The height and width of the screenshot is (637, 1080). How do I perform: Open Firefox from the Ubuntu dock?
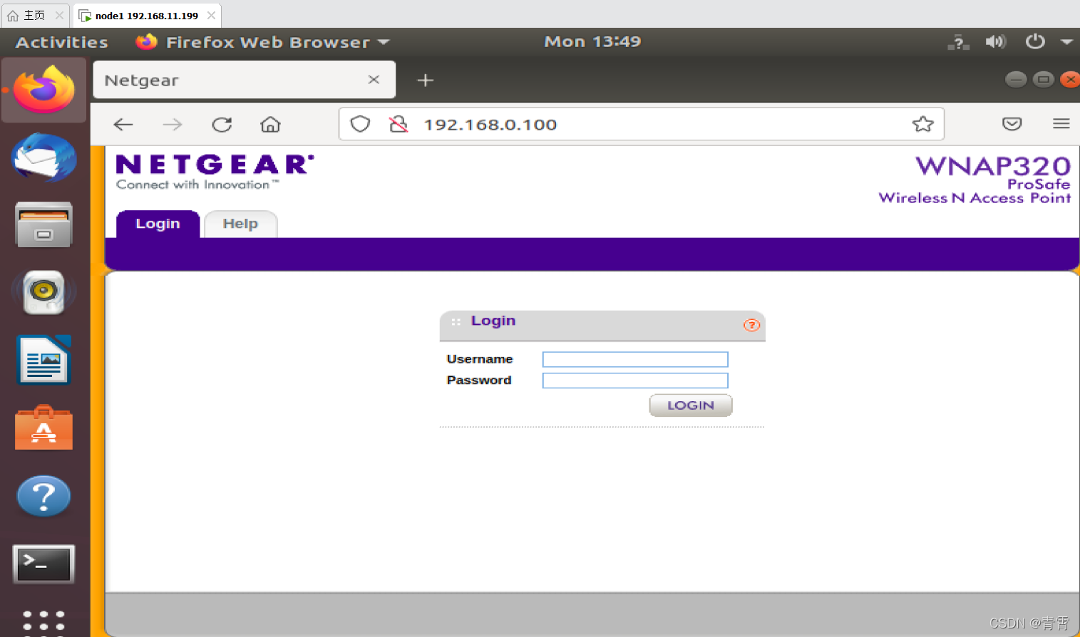tap(43, 90)
